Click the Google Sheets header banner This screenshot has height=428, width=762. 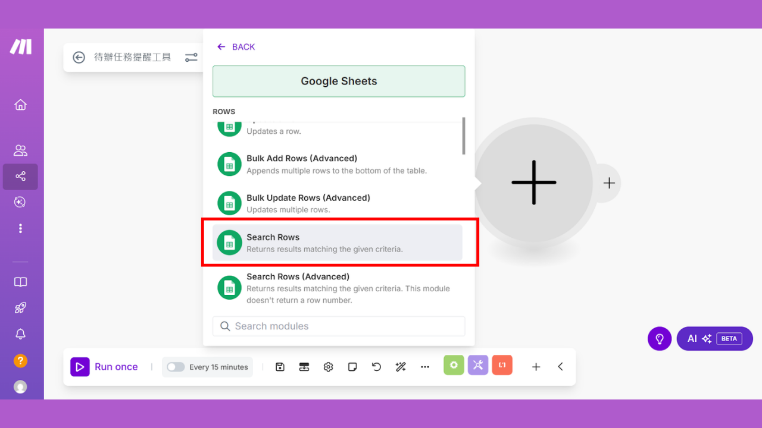pyautogui.click(x=339, y=81)
